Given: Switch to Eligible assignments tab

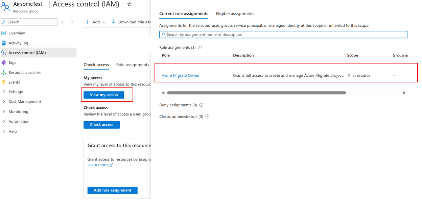Looking at the screenshot, I should tap(235, 14).
